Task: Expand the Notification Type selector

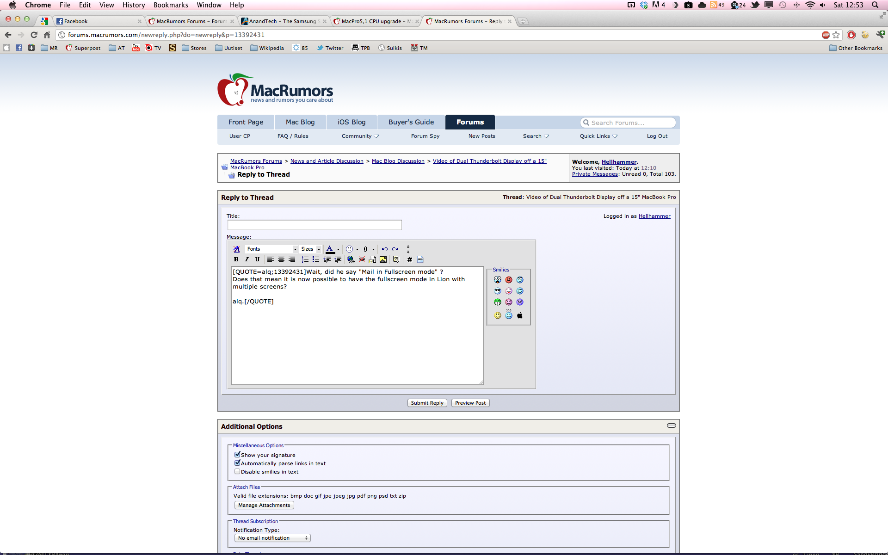Action: (x=272, y=538)
